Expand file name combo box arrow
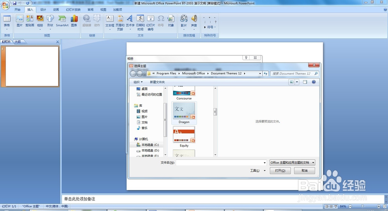This screenshot has width=388, height=211. coord(265,163)
